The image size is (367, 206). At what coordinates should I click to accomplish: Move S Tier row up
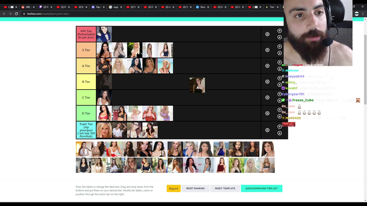[x=279, y=46]
